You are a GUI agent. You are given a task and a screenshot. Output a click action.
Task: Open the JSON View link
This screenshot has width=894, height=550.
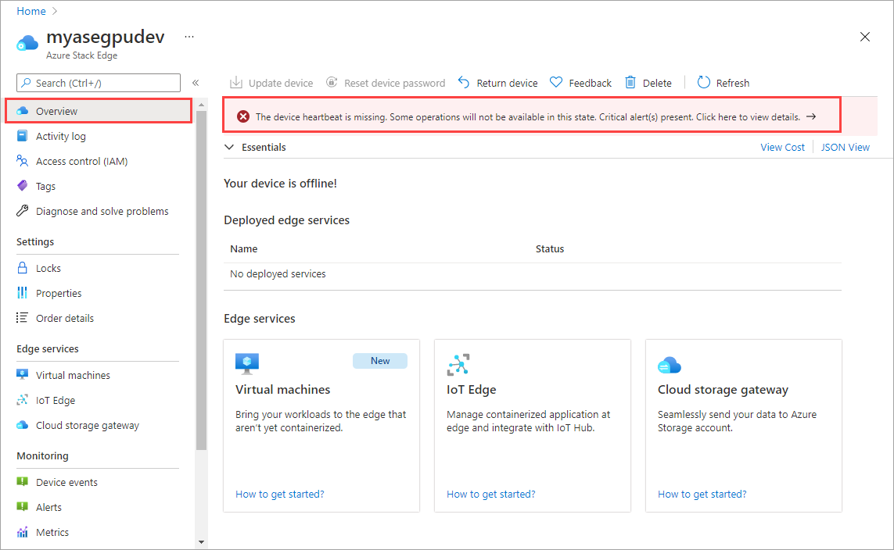point(845,147)
